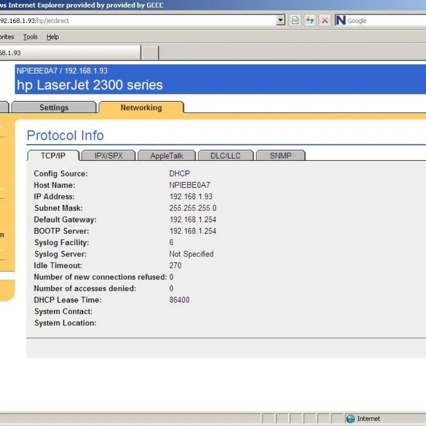Click the BOOTP Server value 192.168.1.254
Screen dimensions: 426x426
pos(193,231)
